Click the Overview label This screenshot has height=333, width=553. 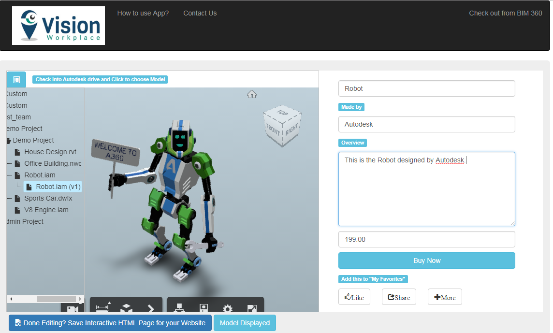pyautogui.click(x=353, y=143)
